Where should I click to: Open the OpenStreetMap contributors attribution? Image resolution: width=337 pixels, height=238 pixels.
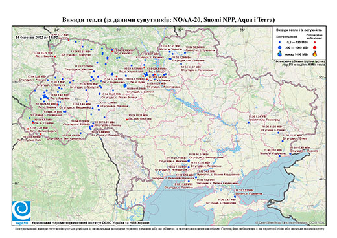click(x=290, y=223)
